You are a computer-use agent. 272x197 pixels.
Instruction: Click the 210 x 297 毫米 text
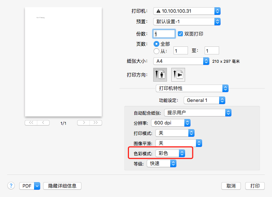point(226,61)
